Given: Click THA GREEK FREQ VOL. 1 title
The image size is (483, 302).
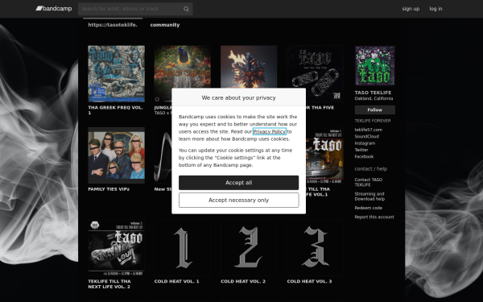Looking at the screenshot, I should click(x=115, y=110).
